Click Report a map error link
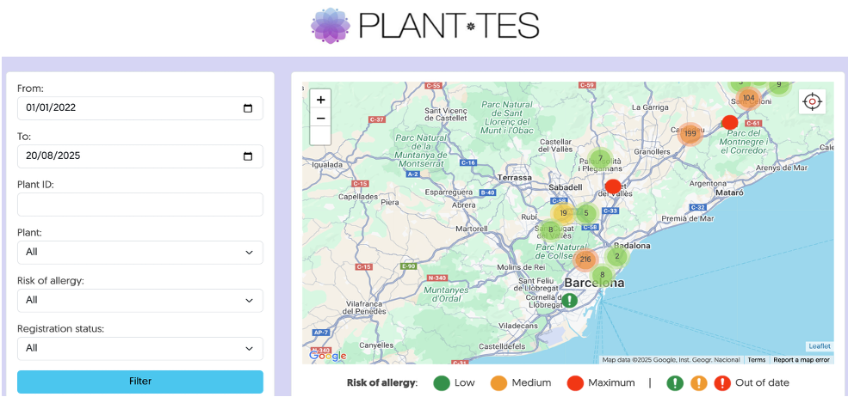Image resolution: width=848 pixels, height=397 pixels. [801, 360]
